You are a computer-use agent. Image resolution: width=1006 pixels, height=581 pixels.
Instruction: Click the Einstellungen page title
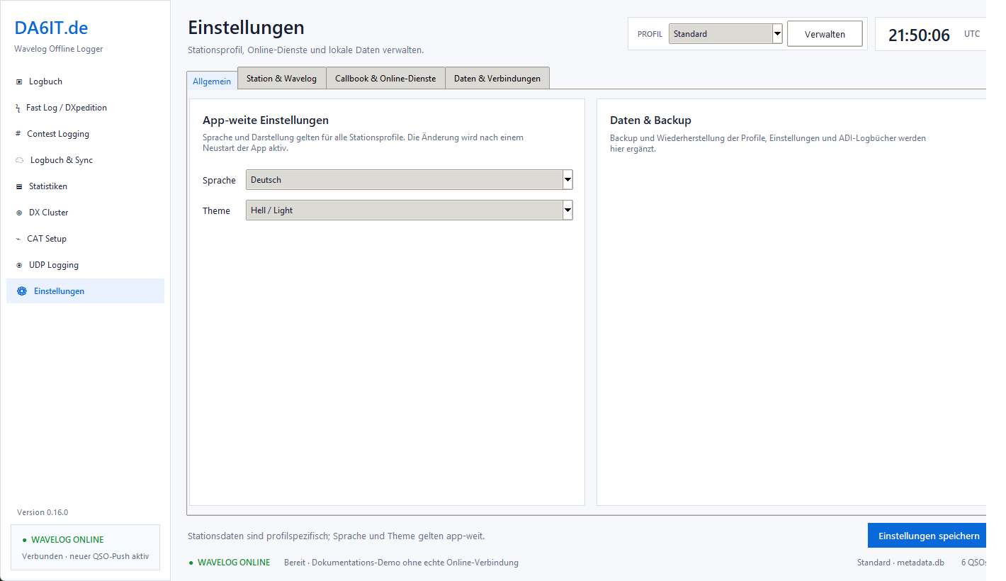click(x=246, y=28)
